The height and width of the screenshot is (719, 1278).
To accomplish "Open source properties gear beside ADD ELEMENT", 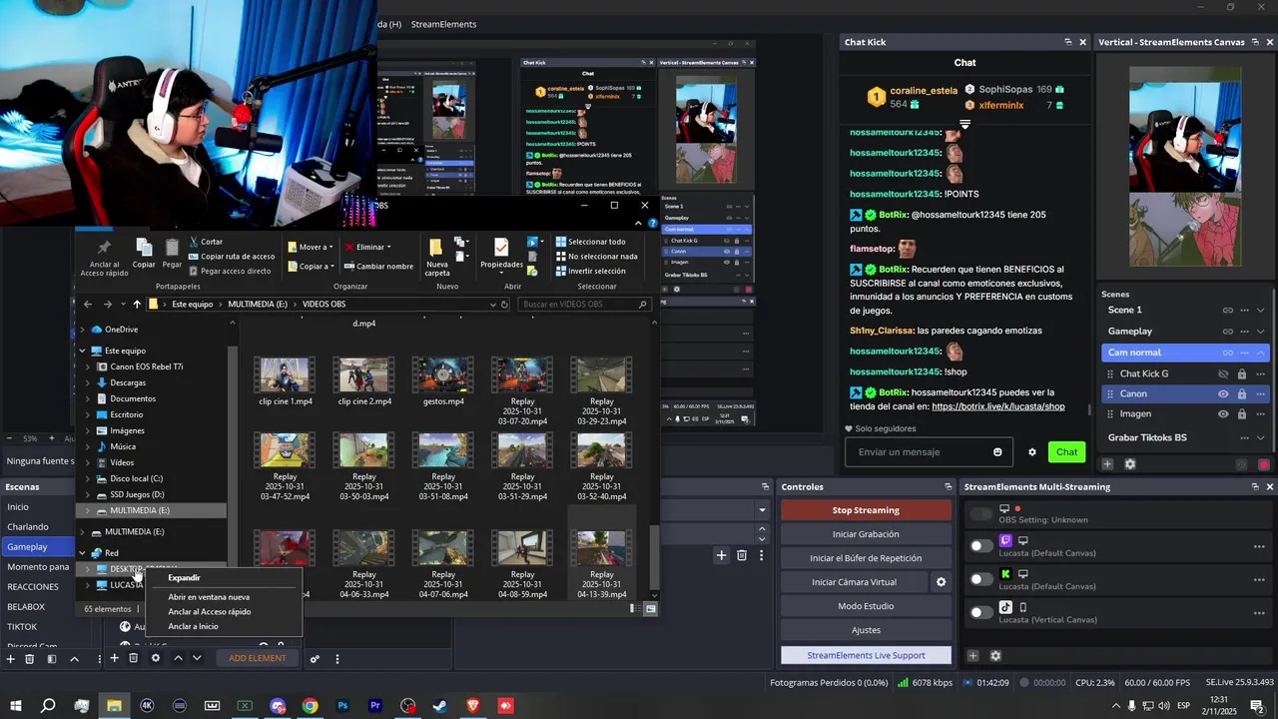I will pyautogui.click(x=155, y=658).
